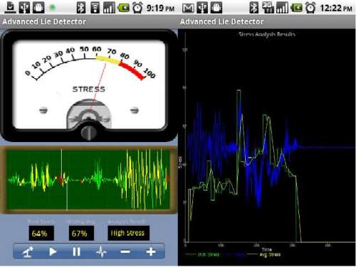The width and height of the screenshot is (356, 267).
Task: Tap the battery icon near 12:22 PM
Action: (x=297, y=8)
